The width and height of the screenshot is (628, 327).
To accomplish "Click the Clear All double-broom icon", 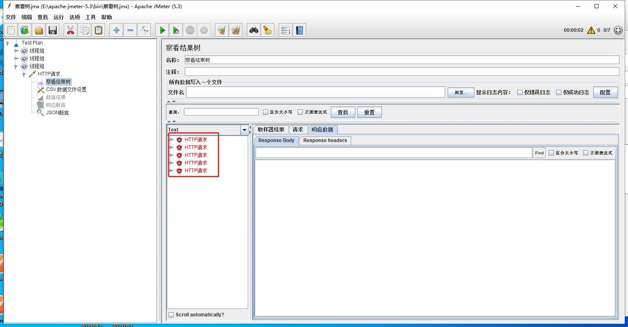I will click(236, 30).
